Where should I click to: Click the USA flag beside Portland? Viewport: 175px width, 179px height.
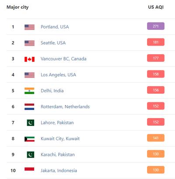(x=29, y=27)
